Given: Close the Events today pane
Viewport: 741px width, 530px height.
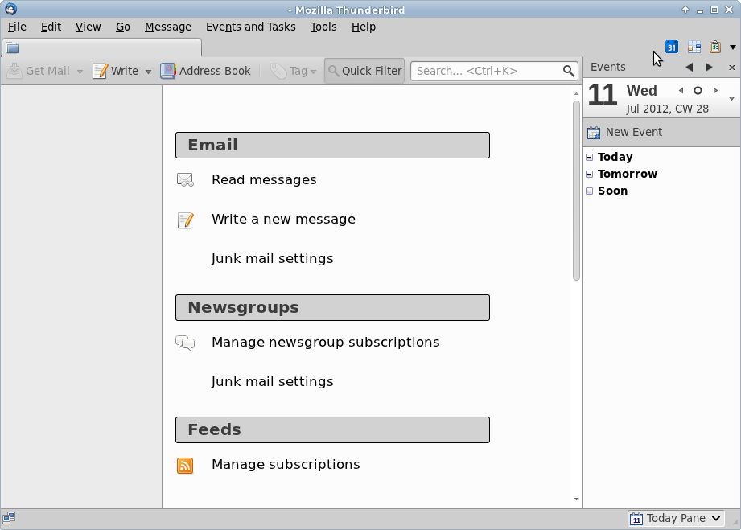Looking at the screenshot, I should [732, 68].
